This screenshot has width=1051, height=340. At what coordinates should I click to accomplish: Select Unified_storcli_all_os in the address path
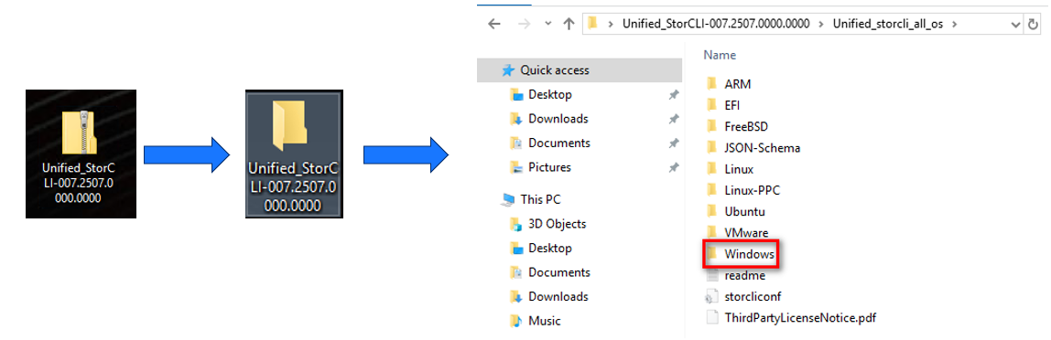point(887,24)
